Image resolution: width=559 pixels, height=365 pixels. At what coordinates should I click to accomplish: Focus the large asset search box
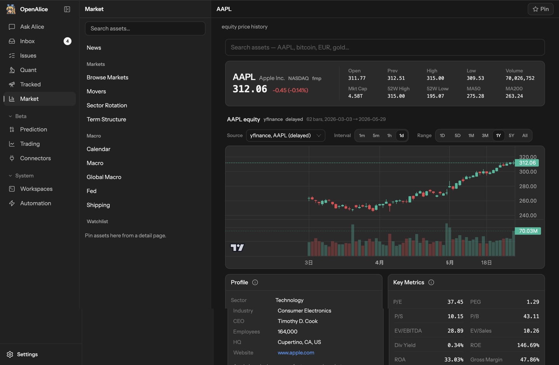click(x=385, y=47)
